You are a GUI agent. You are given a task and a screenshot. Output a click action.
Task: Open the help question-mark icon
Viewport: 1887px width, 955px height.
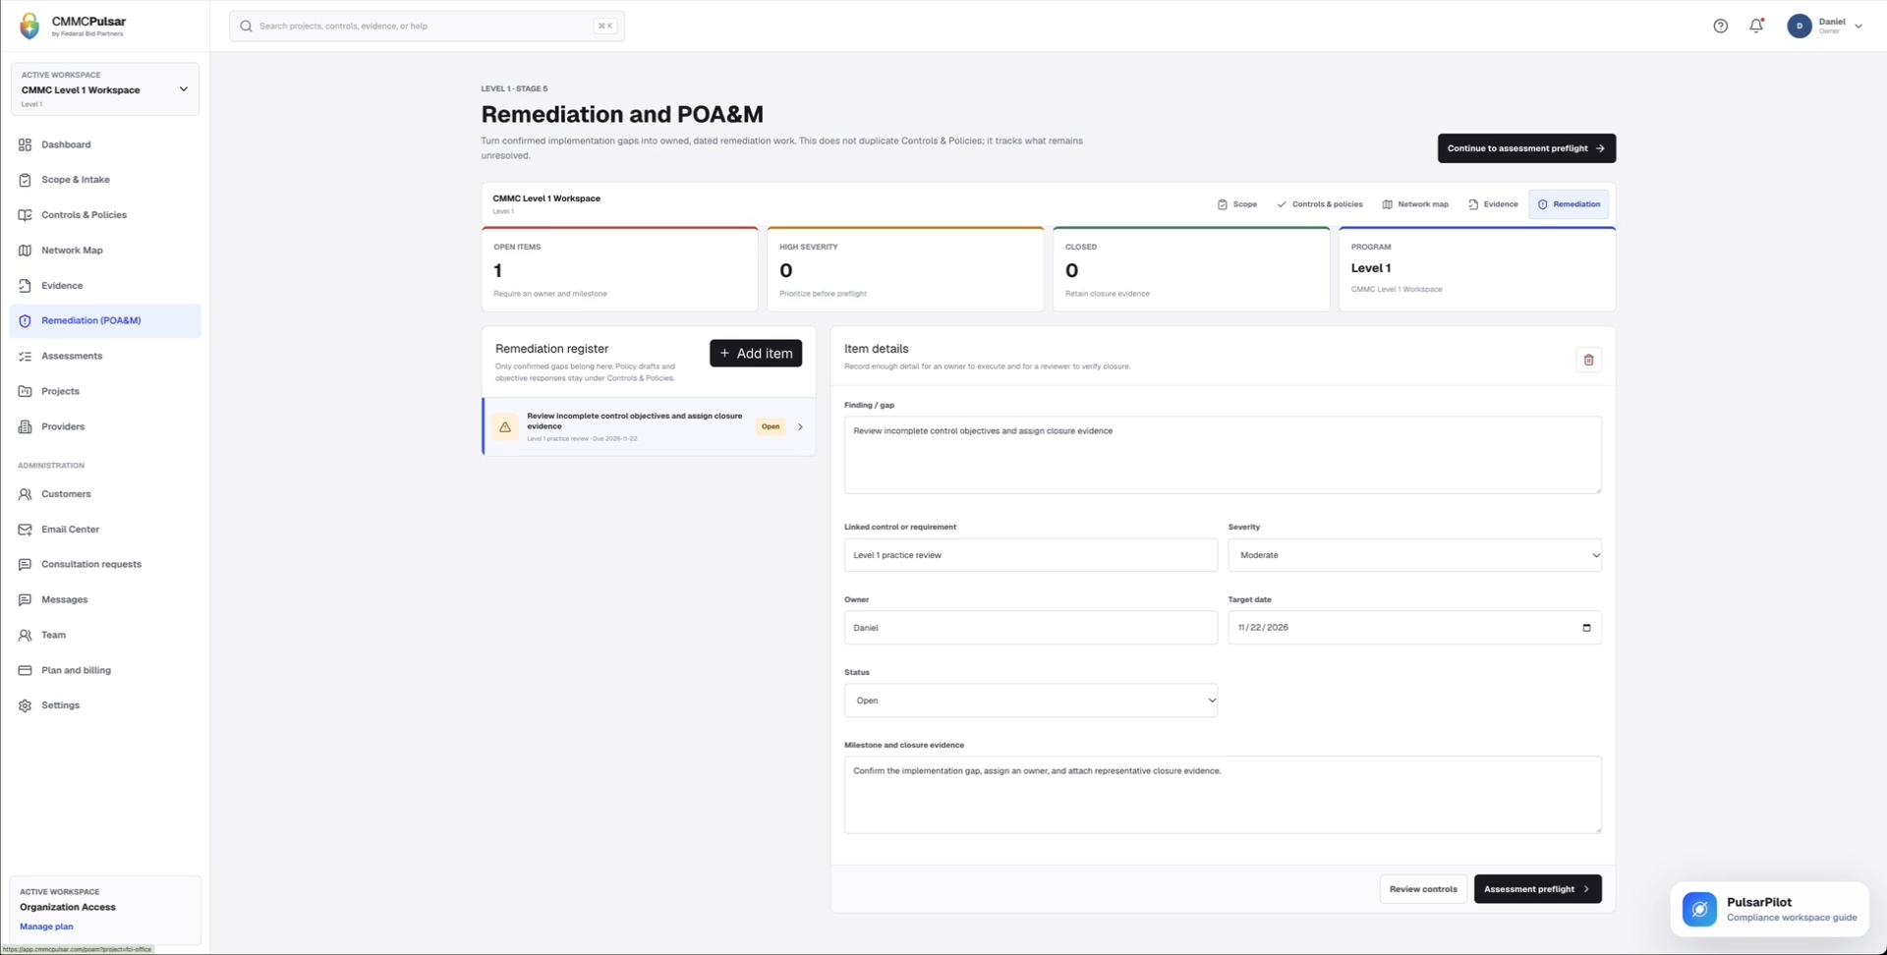(1720, 27)
